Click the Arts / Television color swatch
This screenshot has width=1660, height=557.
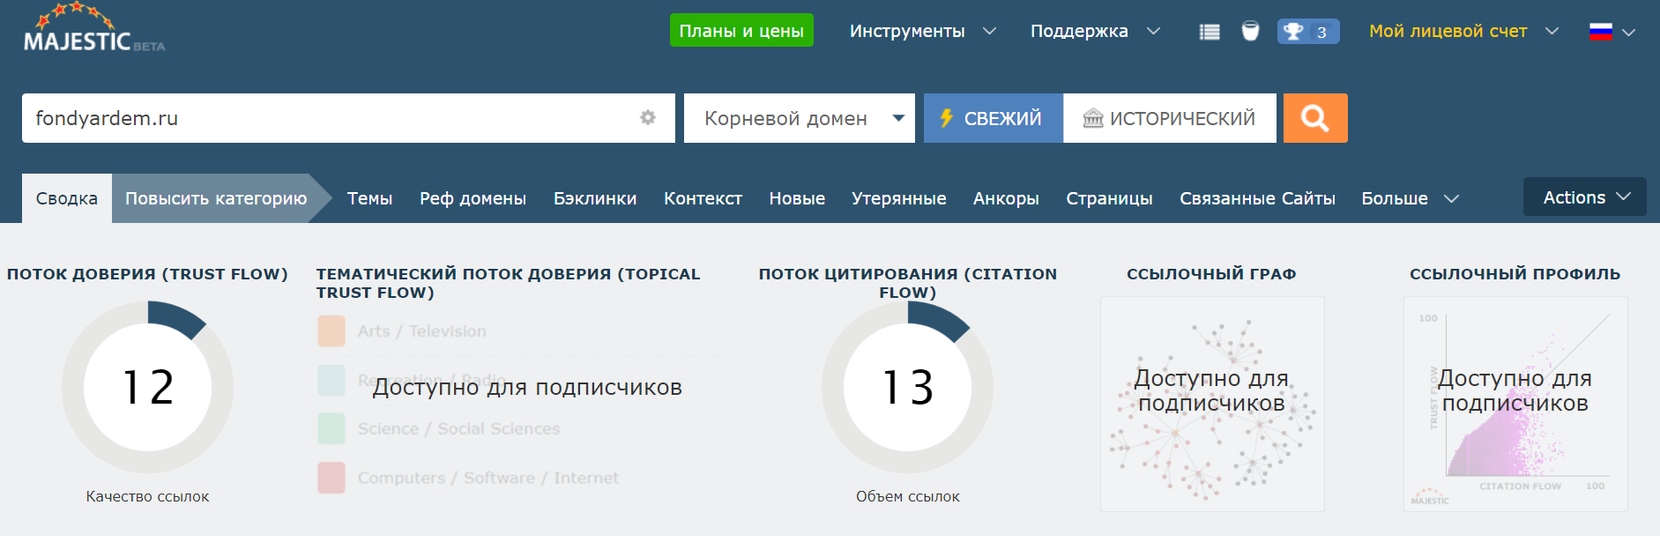[x=331, y=331]
